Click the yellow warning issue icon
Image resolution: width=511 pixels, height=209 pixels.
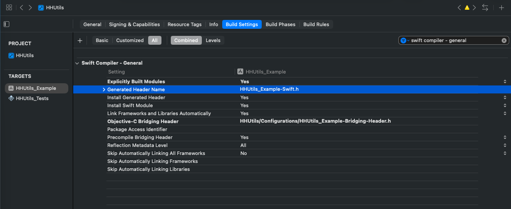pos(467,8)
